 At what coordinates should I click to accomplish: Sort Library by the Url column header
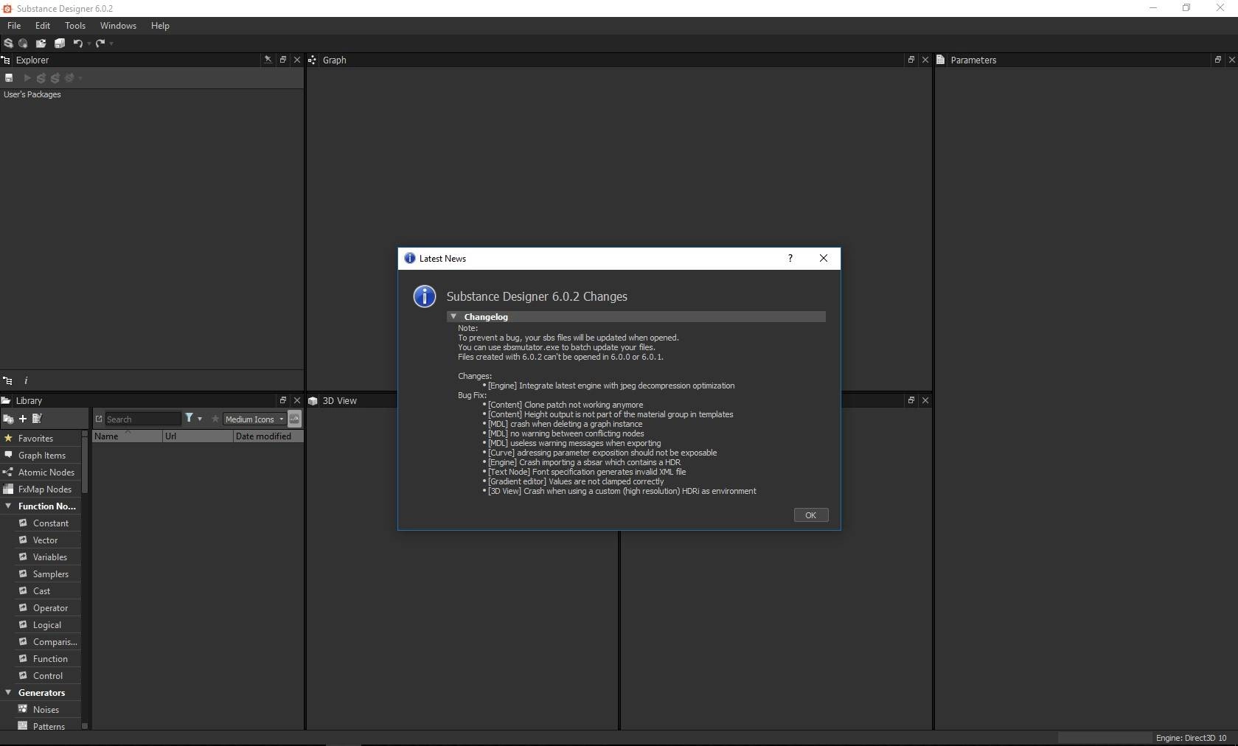(198, 436)
